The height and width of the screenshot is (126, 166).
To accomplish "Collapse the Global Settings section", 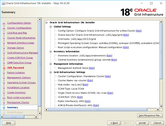I will pyautogui.click(x=51, y=27).
